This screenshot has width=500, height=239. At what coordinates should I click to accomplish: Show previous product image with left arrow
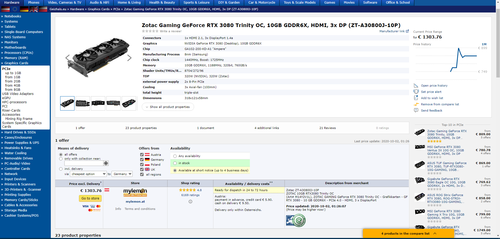coord(67,58)
